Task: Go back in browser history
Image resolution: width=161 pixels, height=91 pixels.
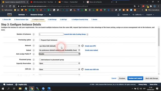Action: [x=3, y=6]
